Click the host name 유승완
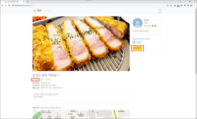The width and height of the screenshot is (197, 119). [x=147, y=20]
